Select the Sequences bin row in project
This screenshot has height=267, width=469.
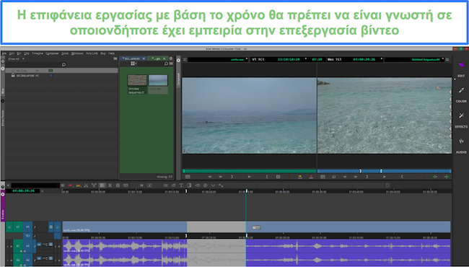pos(61,76)
